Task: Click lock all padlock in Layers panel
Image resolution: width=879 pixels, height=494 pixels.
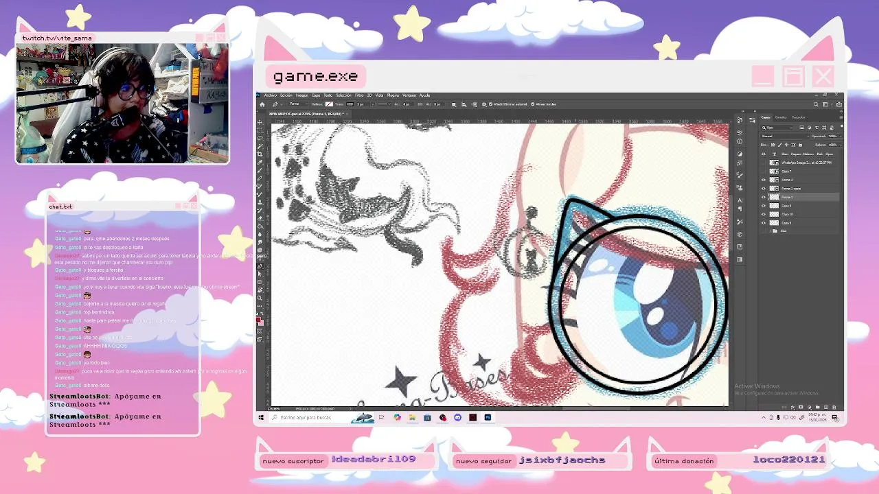Action: pyautogui.click(x=800, y=145)
